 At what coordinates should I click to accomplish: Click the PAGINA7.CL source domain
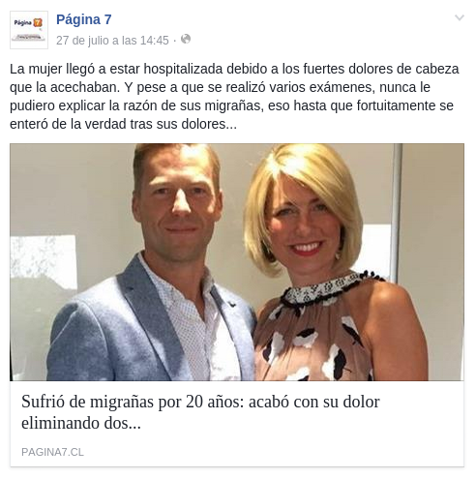click(x=52, y=452)
